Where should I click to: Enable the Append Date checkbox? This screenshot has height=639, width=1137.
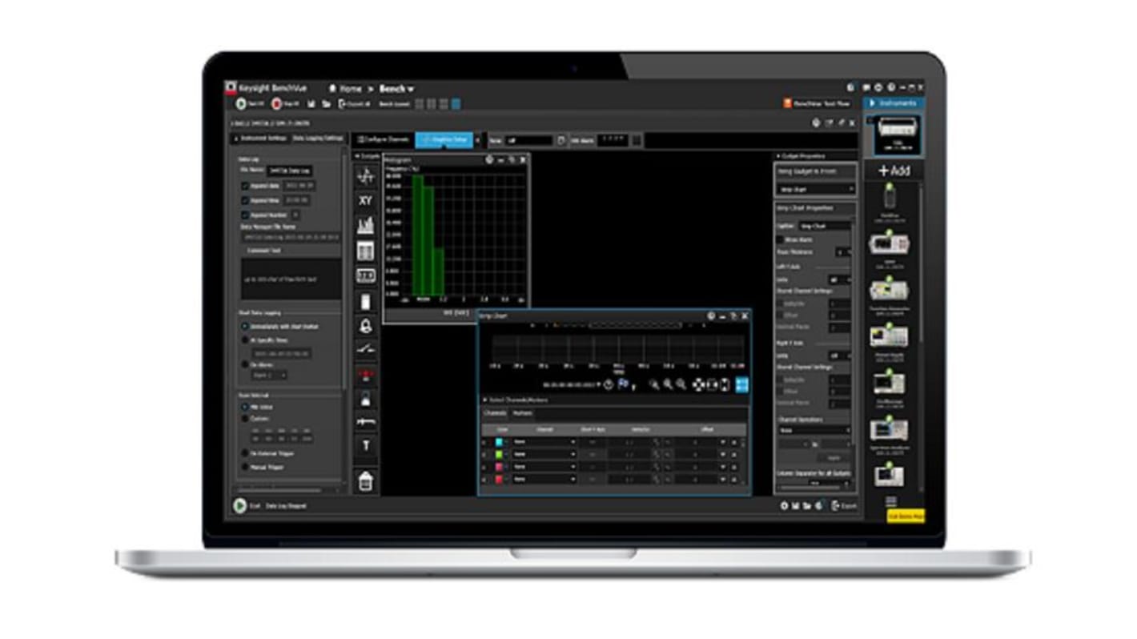pyautogui.click(x=244, y=187)
